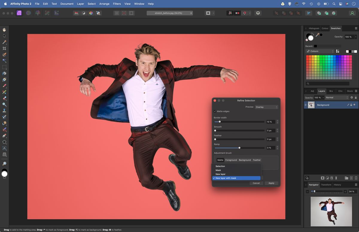The height and width of the screenshot is (232, 359).
Task: Cancel the Refine Selection dialog
Action: point(256,183)
